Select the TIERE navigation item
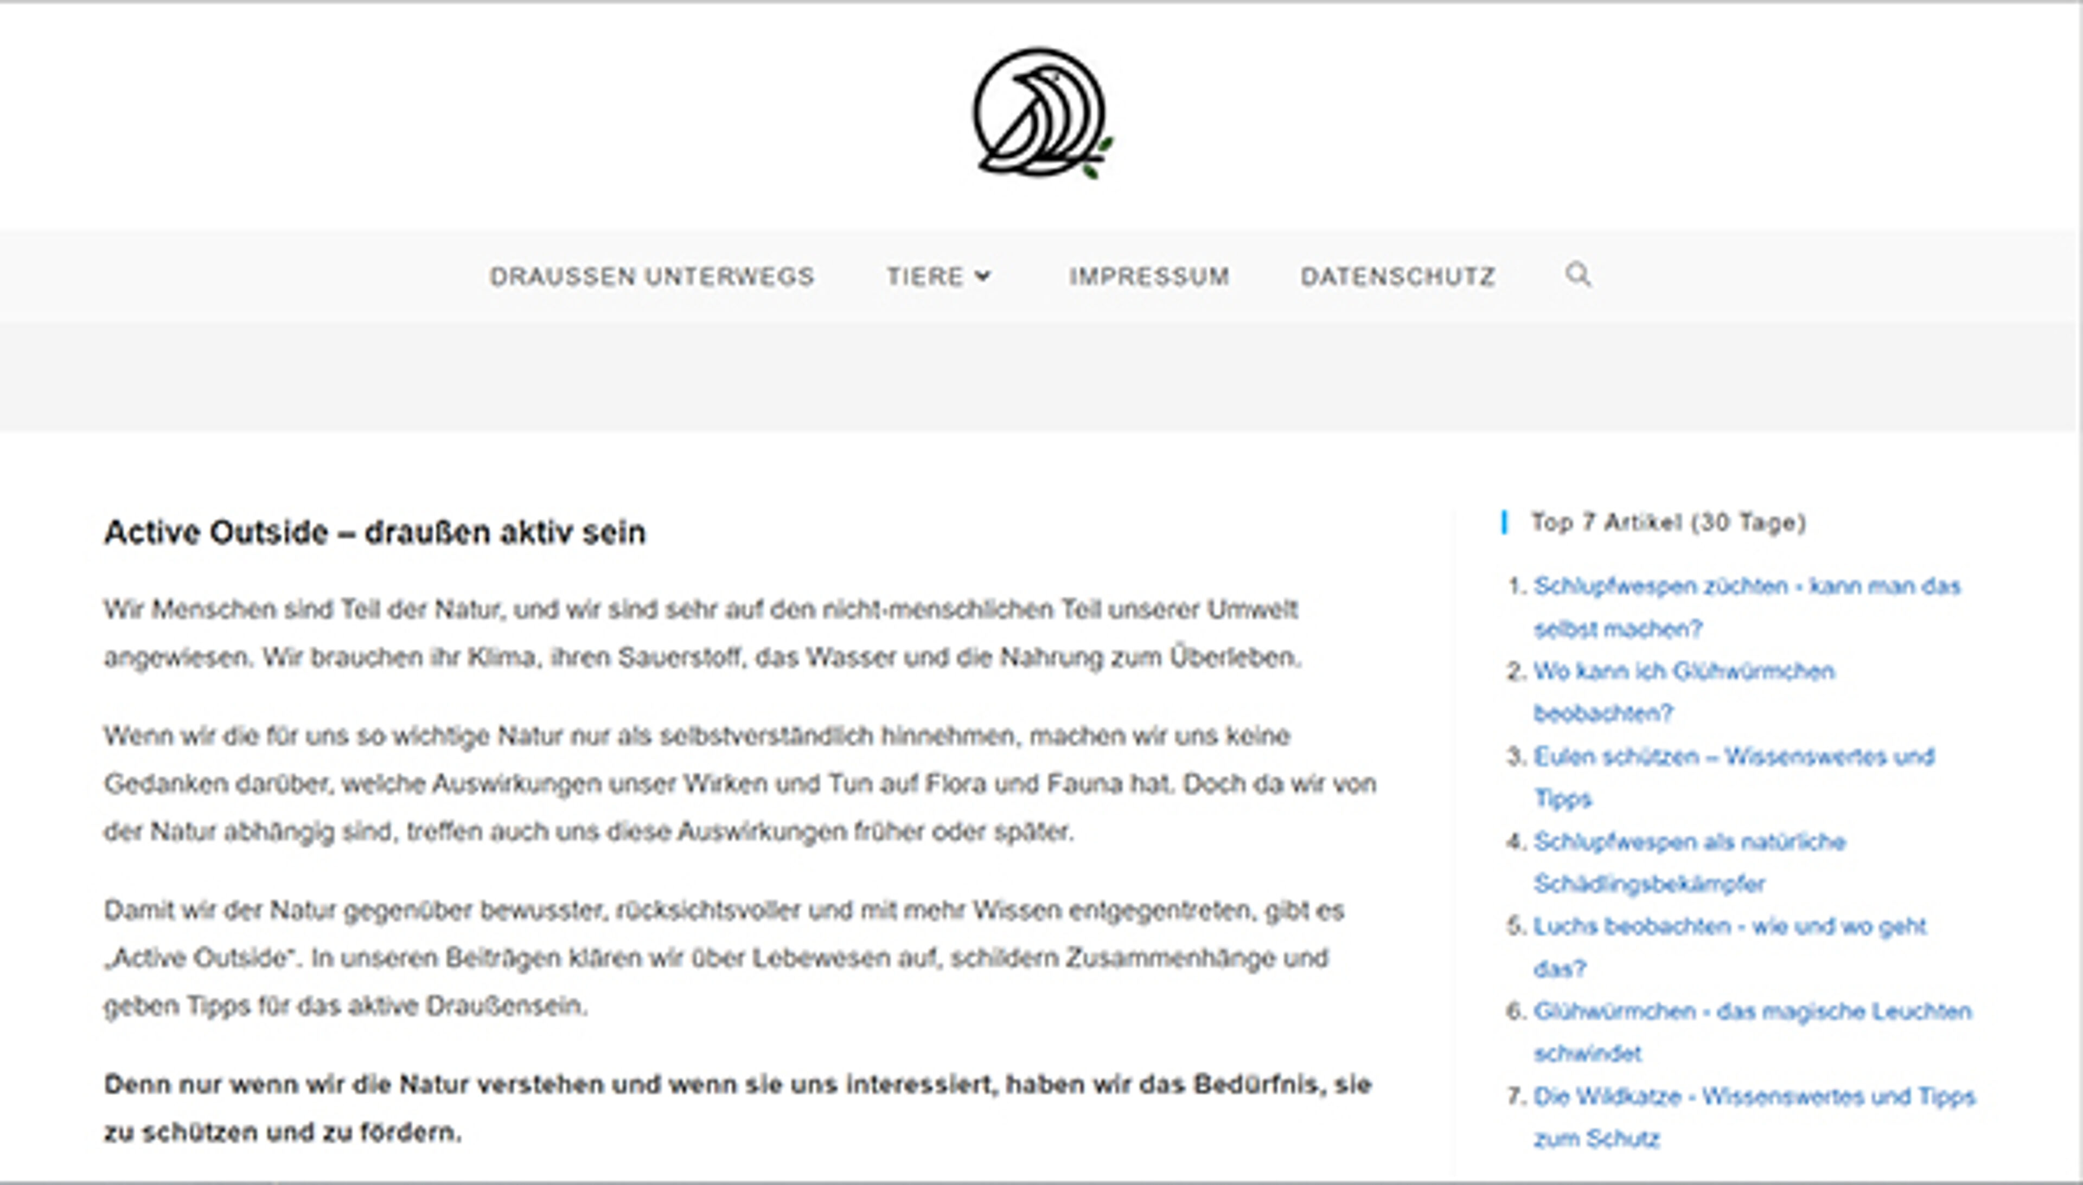The width and height of the screenshot is (2083, 1185). [x=924, y=275]
